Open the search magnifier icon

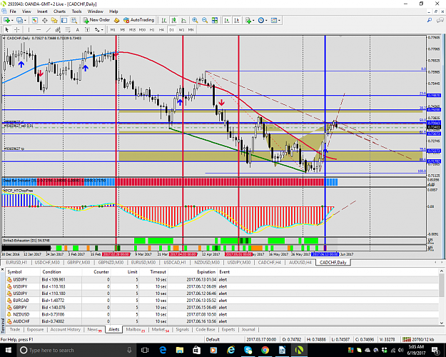430,20
